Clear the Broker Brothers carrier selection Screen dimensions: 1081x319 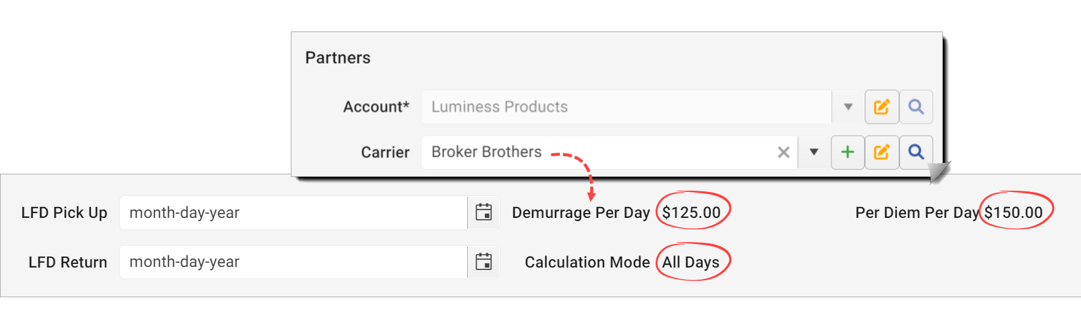783,152
